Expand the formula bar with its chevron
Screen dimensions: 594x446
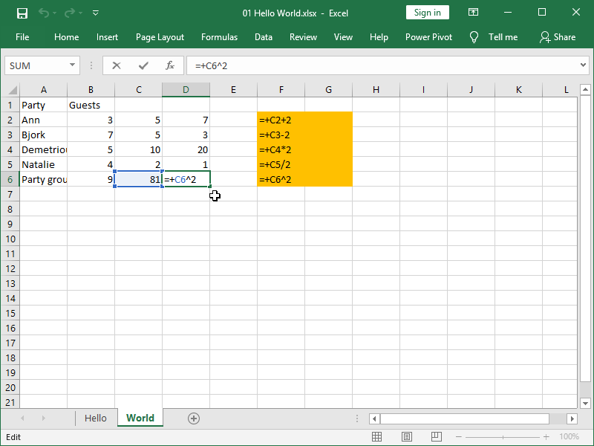[582, 65]
